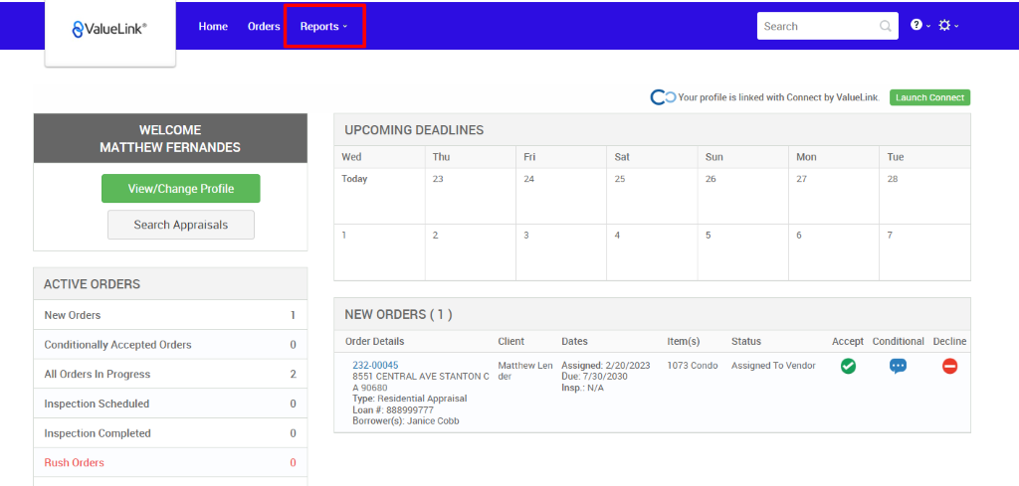Click the Status column header
1019x486 pixels.
pos(746,341)
